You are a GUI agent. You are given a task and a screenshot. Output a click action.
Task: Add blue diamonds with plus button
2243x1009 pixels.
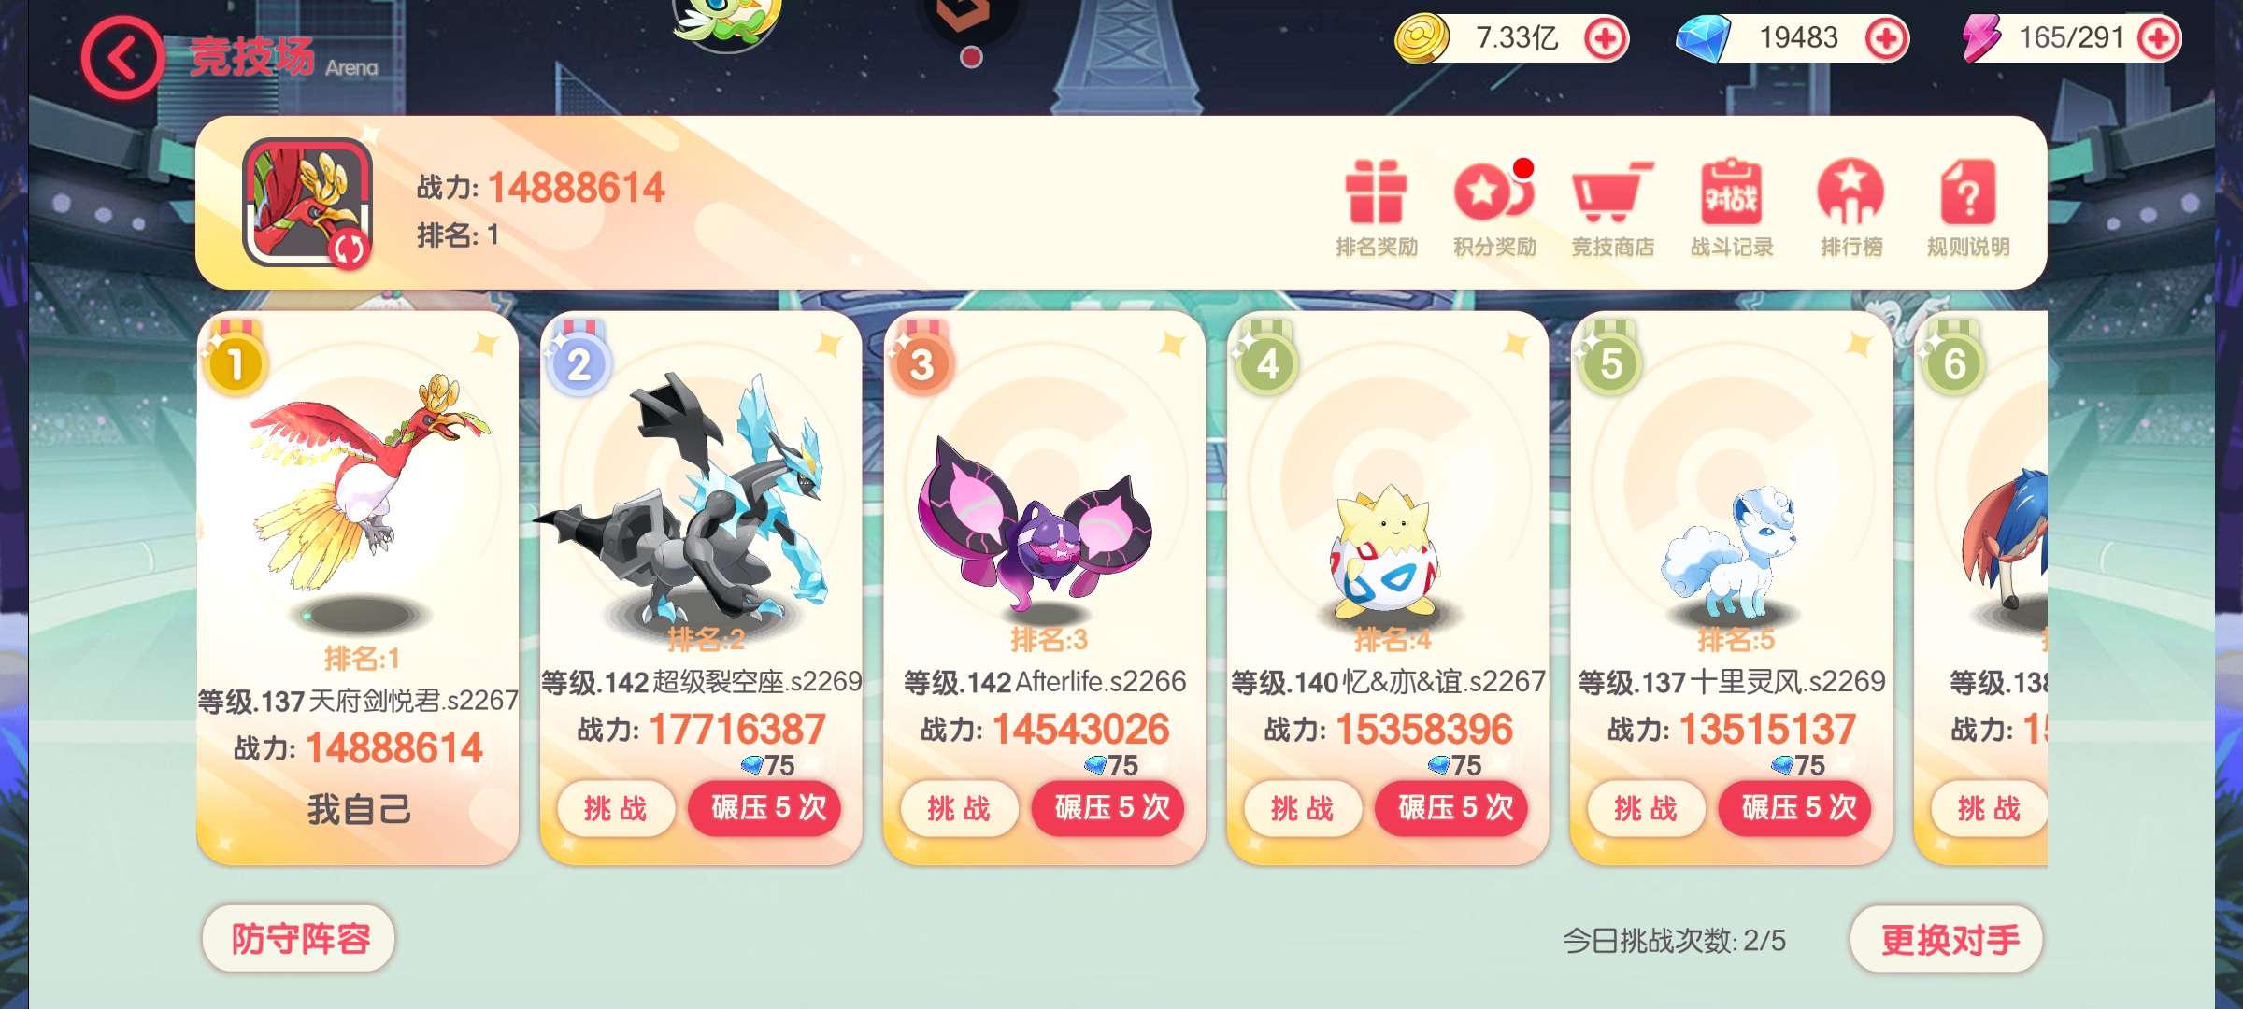(x=1886, y=38)
